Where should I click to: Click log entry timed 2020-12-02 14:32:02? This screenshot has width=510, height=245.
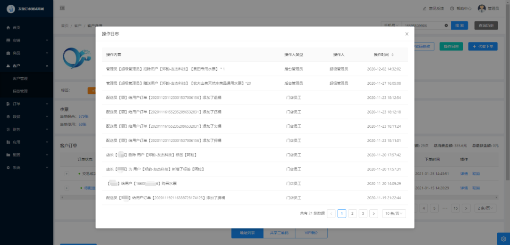click(255, 69)
